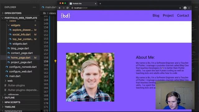Open the browser profile account icon
Screen dimensions: 199x112
(185, 8)
